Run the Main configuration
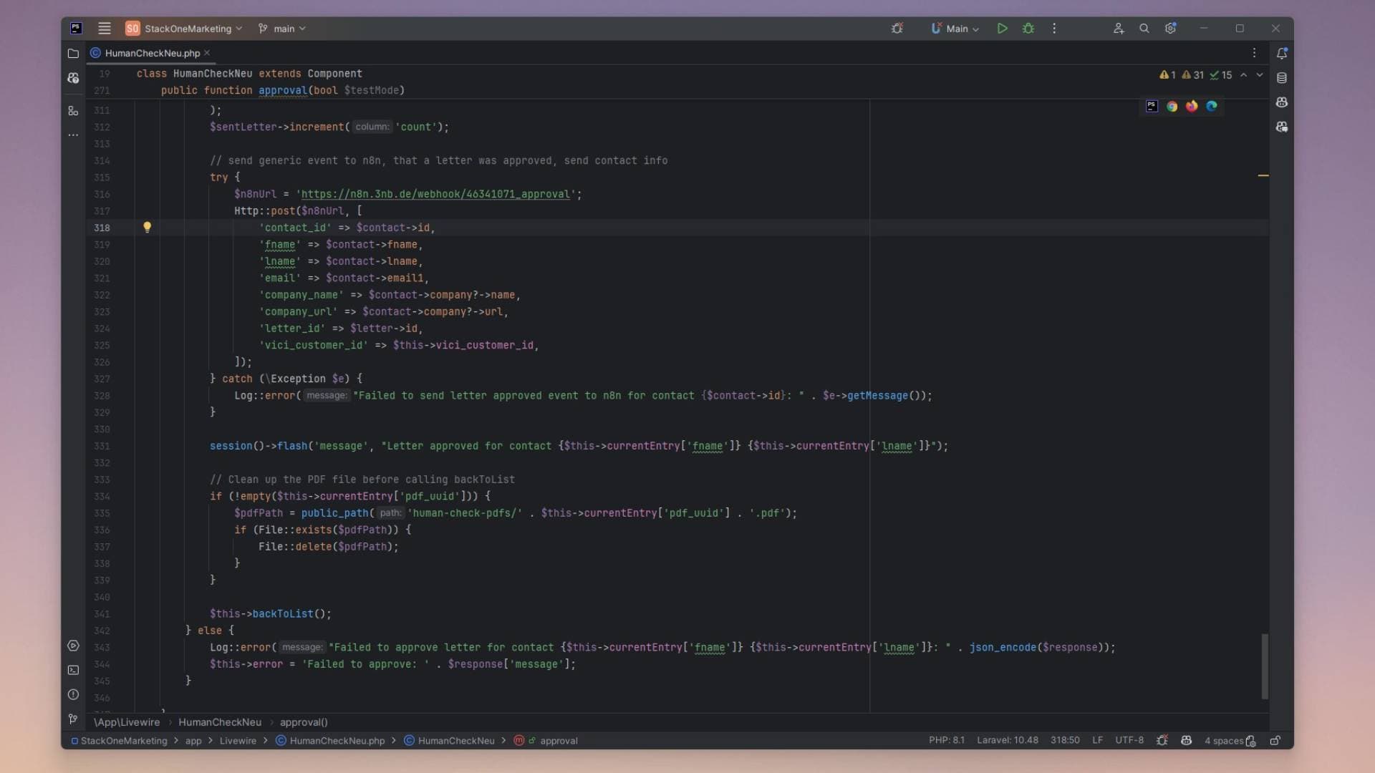 [x=1002, y=29]
